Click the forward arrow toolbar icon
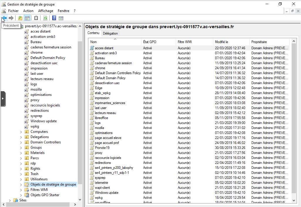 tap(11, 18)
